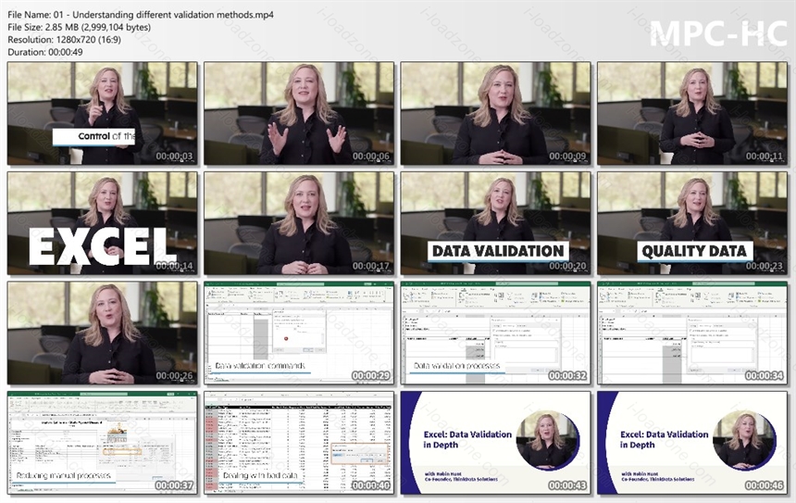Select the title card thumbnail at 00:00:43
The width and height of the screenshot is (796, 503).
tap(495, 443)
